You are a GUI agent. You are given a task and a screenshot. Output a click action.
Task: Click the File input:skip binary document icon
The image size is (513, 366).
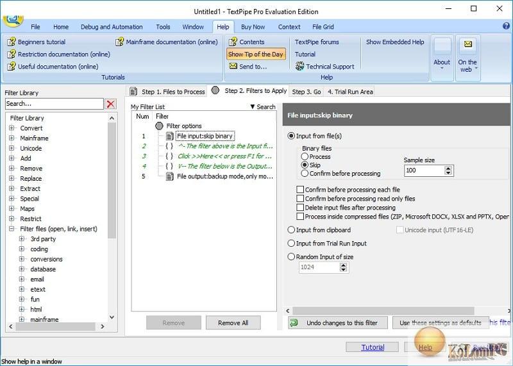click(x=169, y=136)
